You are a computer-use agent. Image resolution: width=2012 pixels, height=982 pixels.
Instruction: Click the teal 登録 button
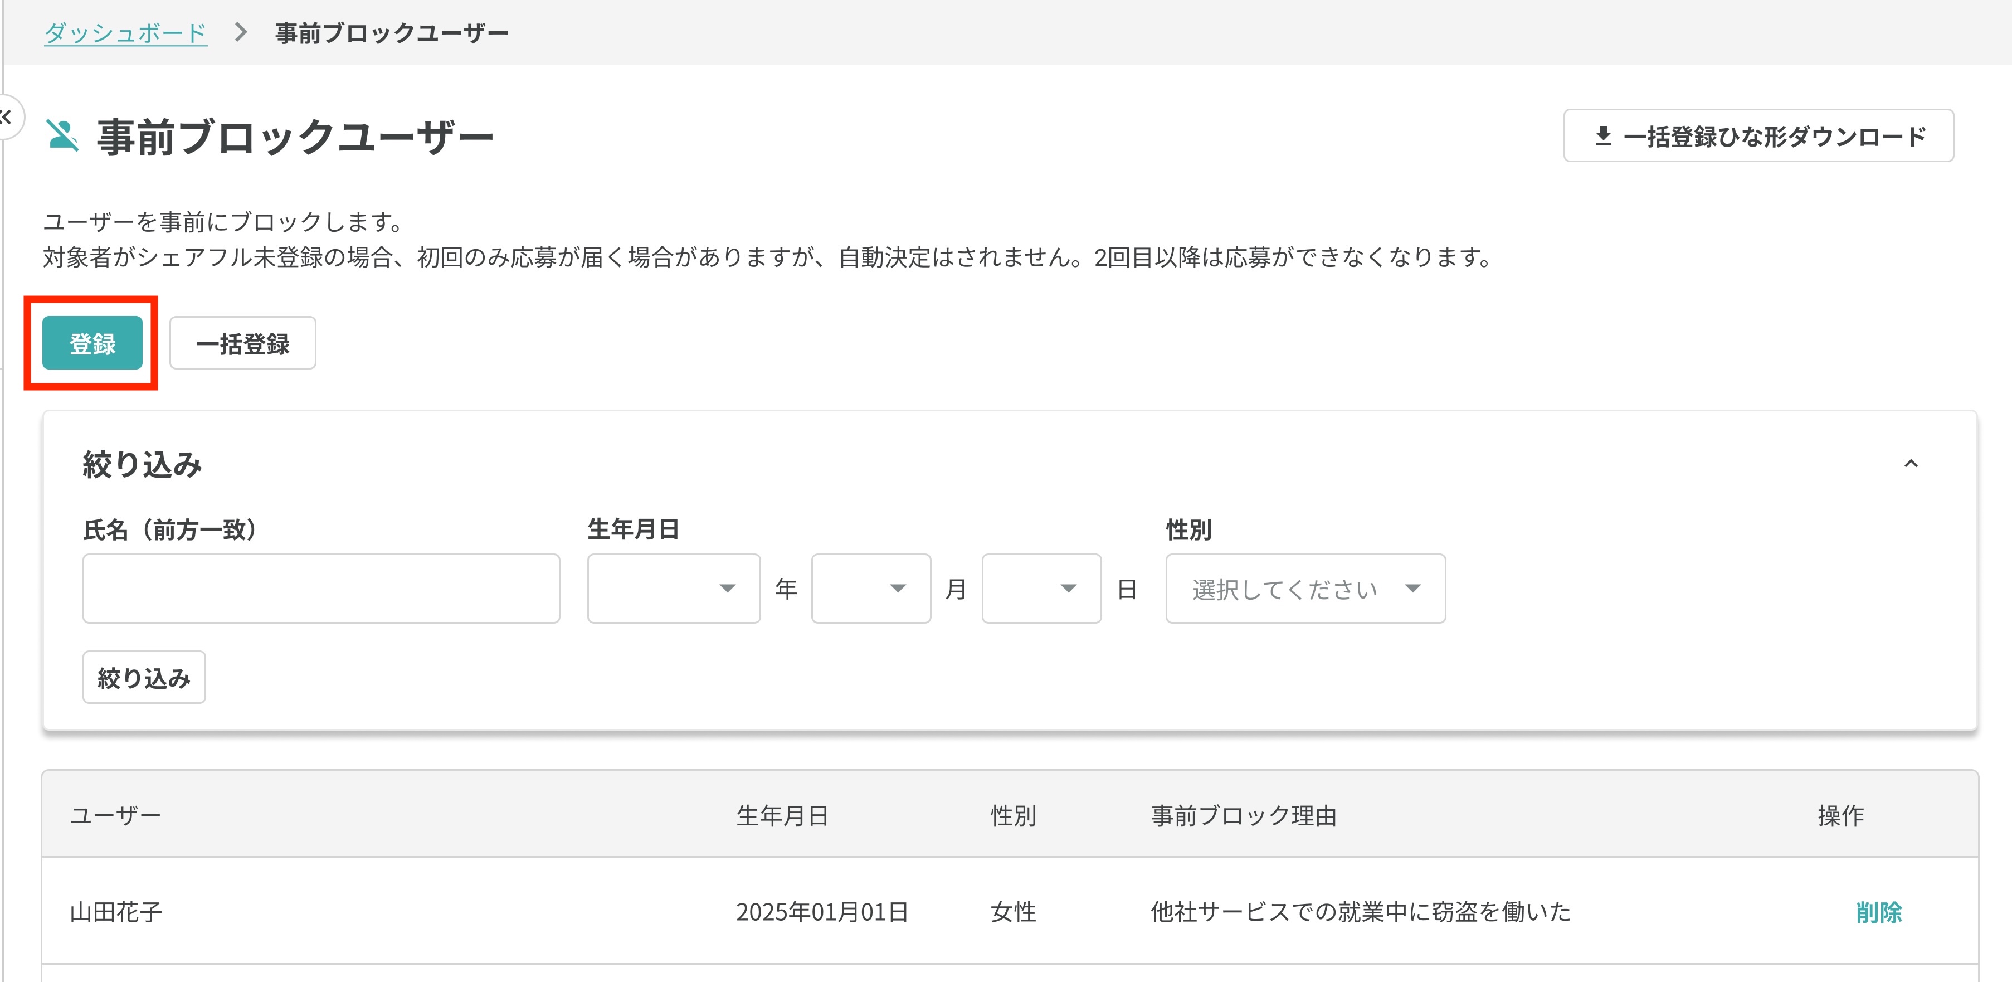[x=92, y=343]
